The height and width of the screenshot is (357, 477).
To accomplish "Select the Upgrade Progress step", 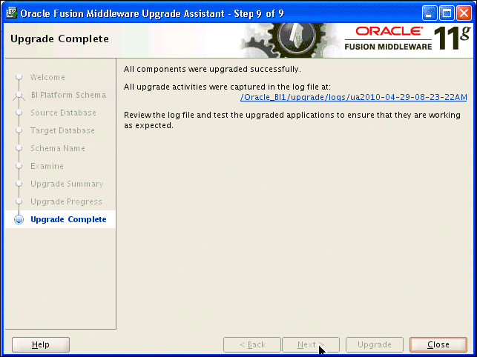I will point(66,201).
